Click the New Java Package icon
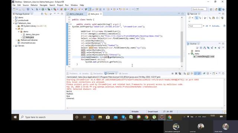 61,9
